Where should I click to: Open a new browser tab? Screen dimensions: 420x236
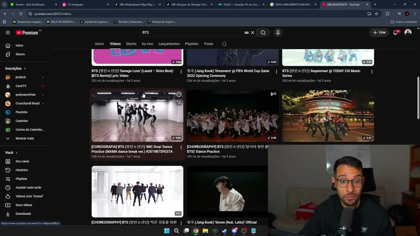(375, 5)
